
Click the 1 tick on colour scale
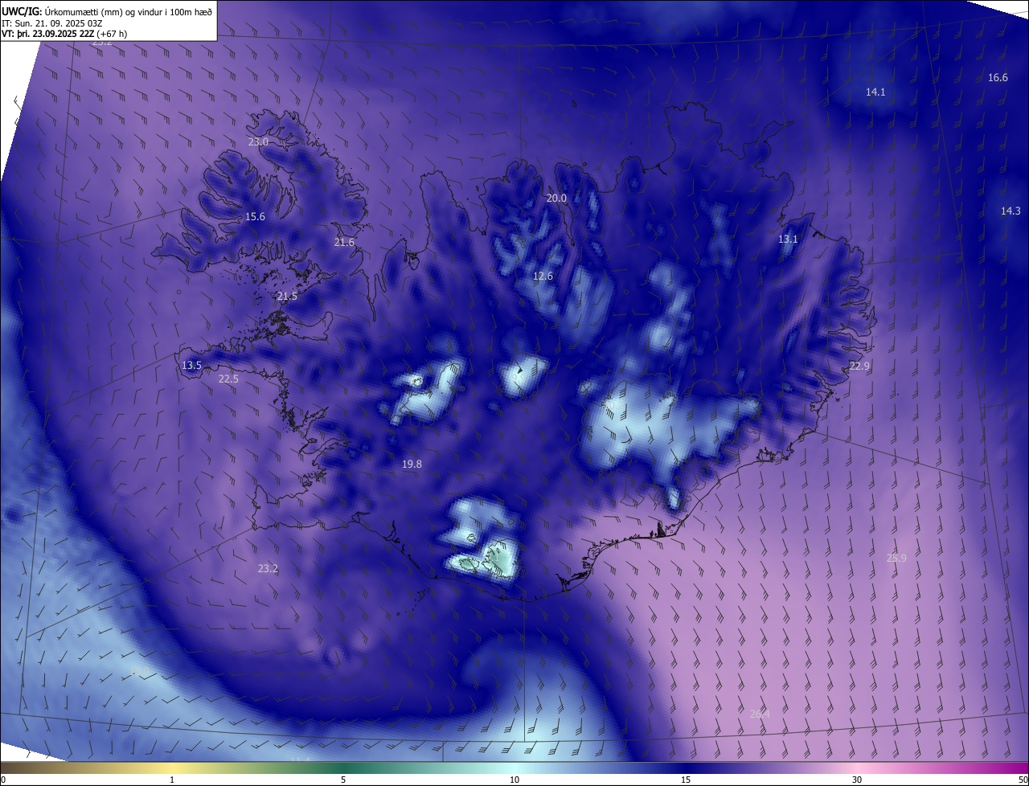click(172, 780)
